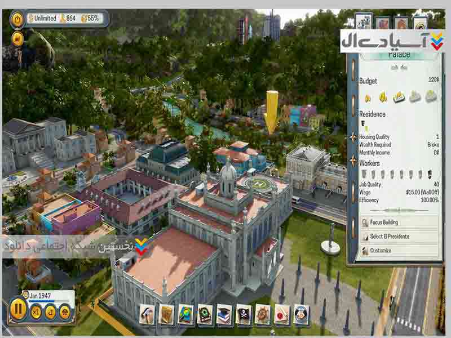This screenshot has height=338, width=451.
Task: Switch to the last palace panel tab
Action: point(420,23)
